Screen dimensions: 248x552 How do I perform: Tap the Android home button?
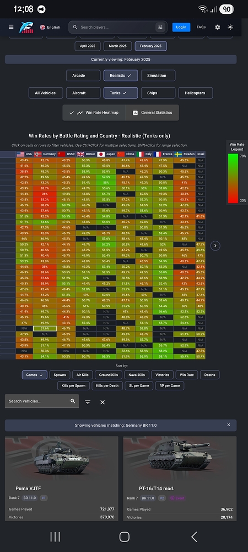coord(125,537)
